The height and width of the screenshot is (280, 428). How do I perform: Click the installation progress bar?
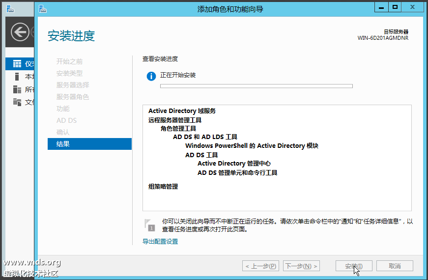tap(257, 86)
